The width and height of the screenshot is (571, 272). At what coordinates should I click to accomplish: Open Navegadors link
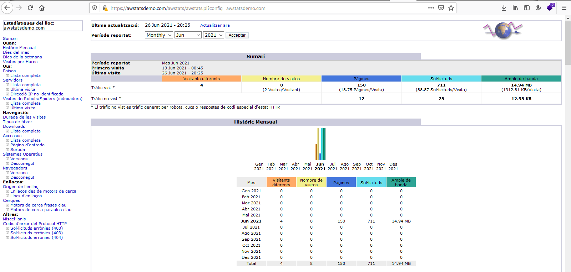click(15, 168)
